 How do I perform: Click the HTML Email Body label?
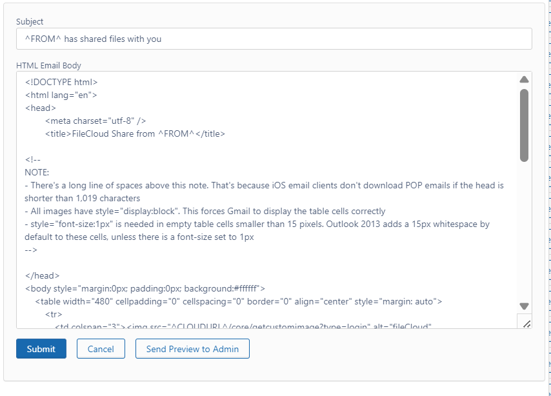(48, 65)
